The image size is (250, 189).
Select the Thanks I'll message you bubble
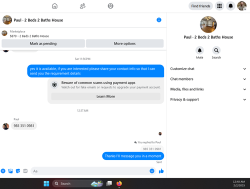click(133, 156)
